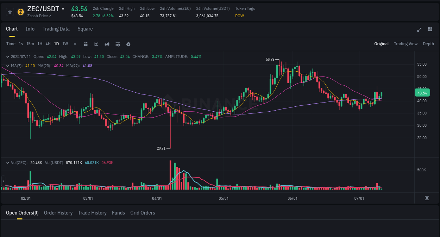Collapse the Vol(ZEC) volume panel

[8, 163]
